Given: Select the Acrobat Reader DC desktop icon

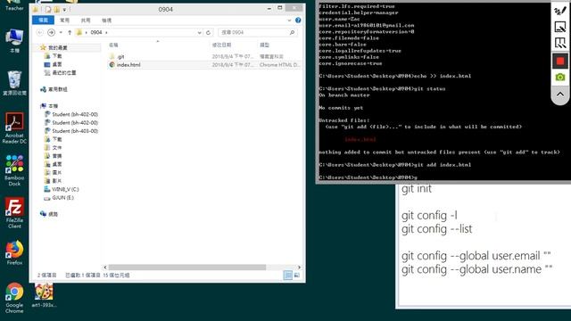Looking at the screenshot, I should (14, 128).
